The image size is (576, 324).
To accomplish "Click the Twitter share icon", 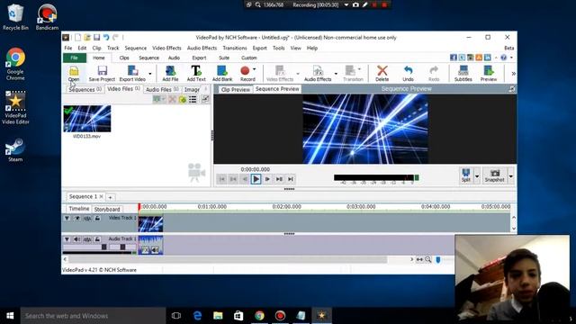I will [462, 58].
